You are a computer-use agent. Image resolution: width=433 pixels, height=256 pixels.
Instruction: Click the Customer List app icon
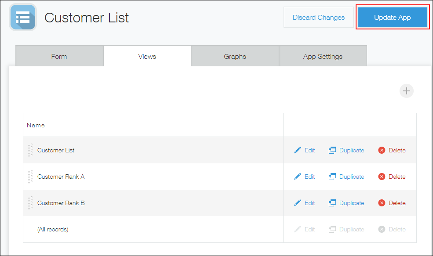point(22,17)
